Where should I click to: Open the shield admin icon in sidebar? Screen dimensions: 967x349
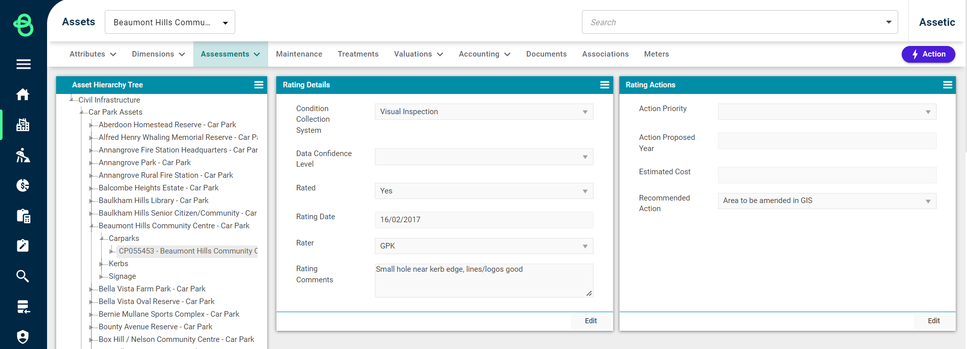pyautogui.click(x=23, y=337)
